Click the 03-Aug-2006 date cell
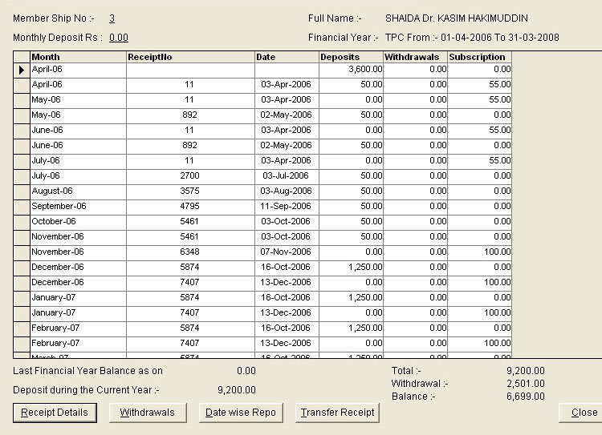This screenshot has width=602, height=435. [x=287, y=191]
